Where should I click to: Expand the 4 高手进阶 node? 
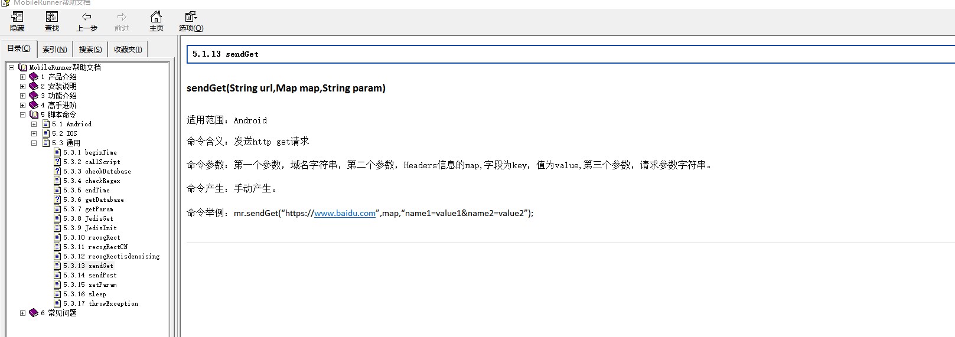click(22, 105)
